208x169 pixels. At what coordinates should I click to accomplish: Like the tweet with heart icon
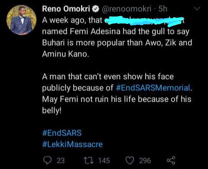(130, 161)
